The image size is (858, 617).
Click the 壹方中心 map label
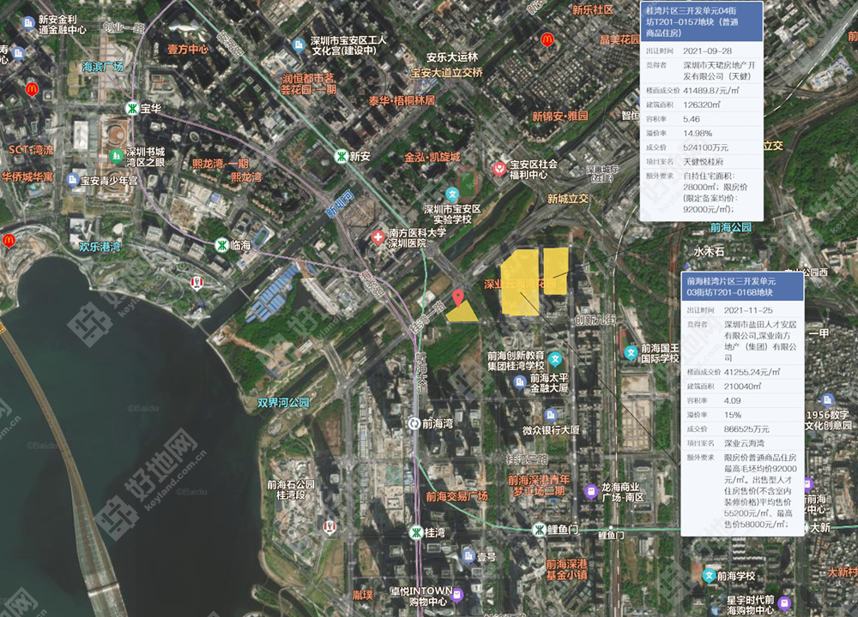coord(188,49)
